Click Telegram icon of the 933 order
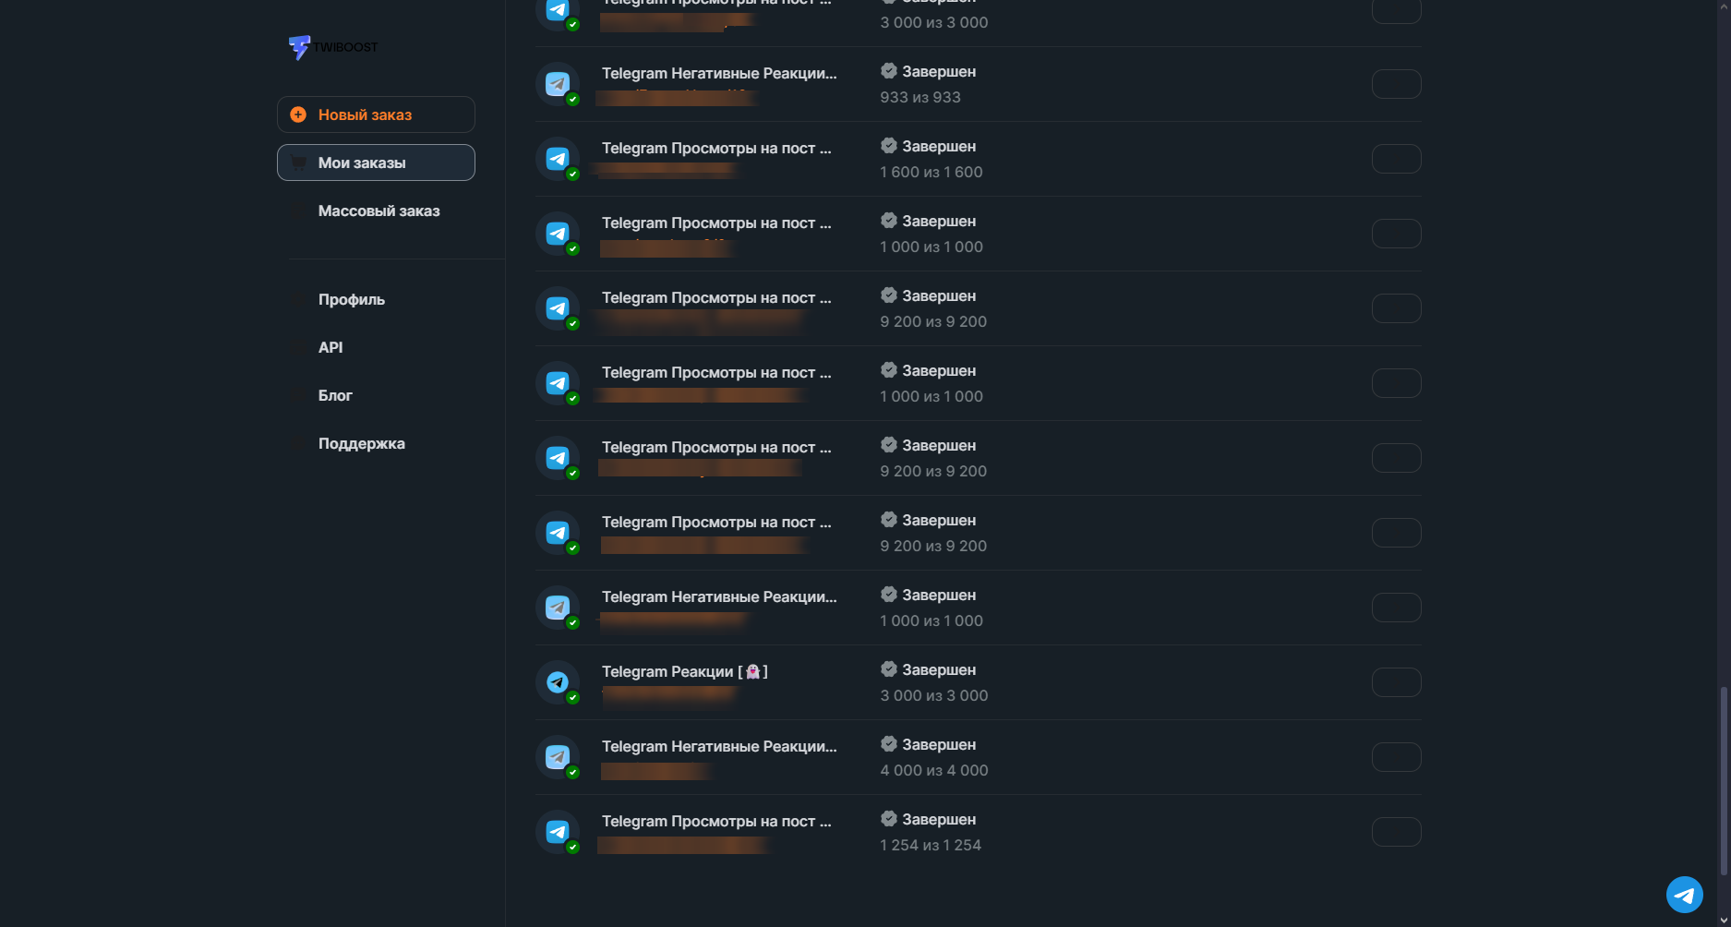The height and width of the screenshot is (927, 1731). pyautogui.click(x=558, y=84)
